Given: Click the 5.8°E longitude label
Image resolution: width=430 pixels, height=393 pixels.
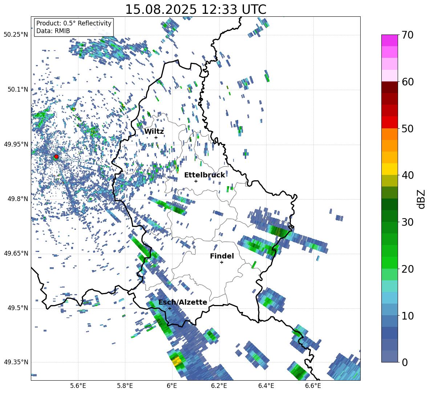Looking at the screenshot, I should (125, 386).
